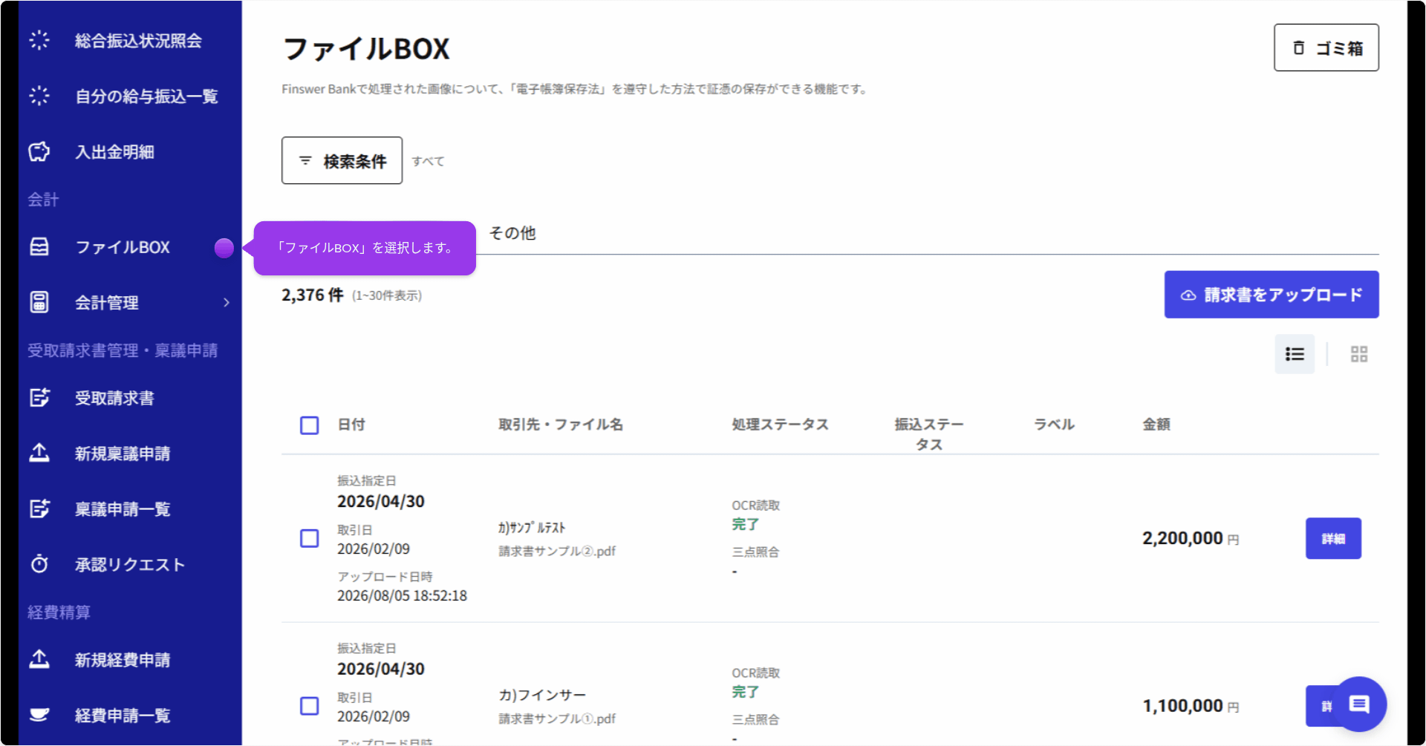Image resolution: width=1426 pixels, height=746 pixels.
Task: Click the calculator icon for 会計管理
Action: click(x=39, y=302)
